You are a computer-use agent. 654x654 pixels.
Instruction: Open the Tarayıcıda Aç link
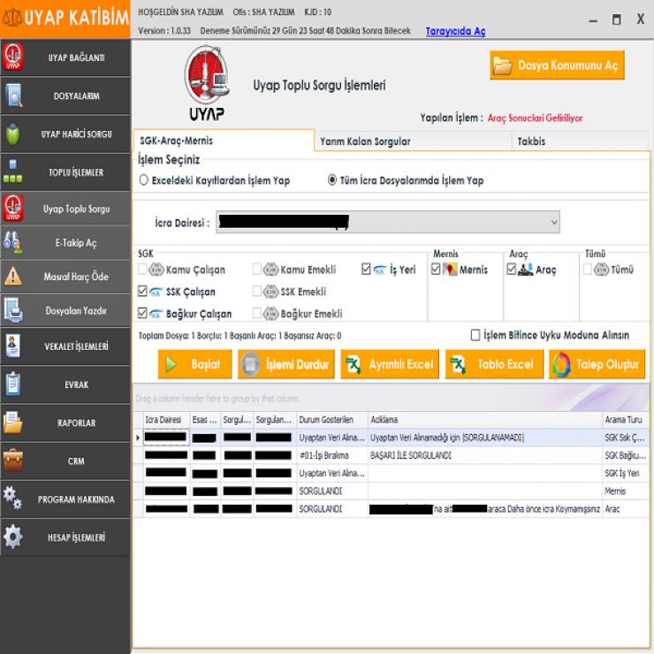pos(455,31)
